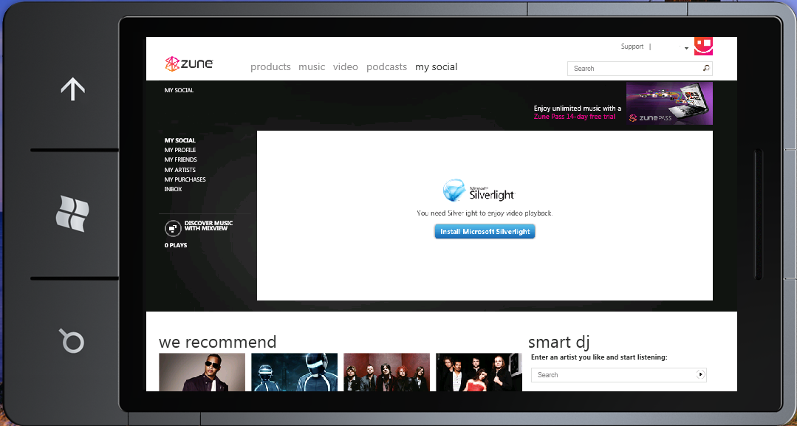
Task: Click Install Microsoft Silverlight button
Action: (x=485, y=231)
